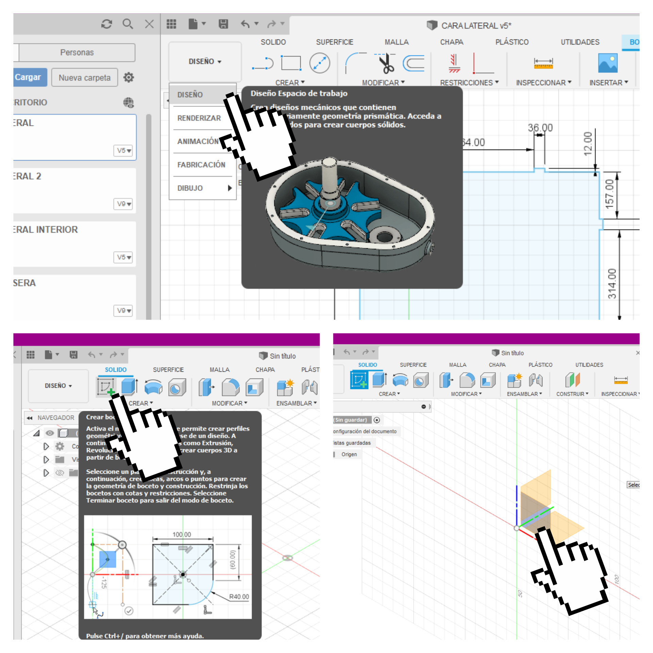Screen dimensions: 653x653
Task: Select the Line sketch tool in CREAR group
Action: click(x=263, y=63)
